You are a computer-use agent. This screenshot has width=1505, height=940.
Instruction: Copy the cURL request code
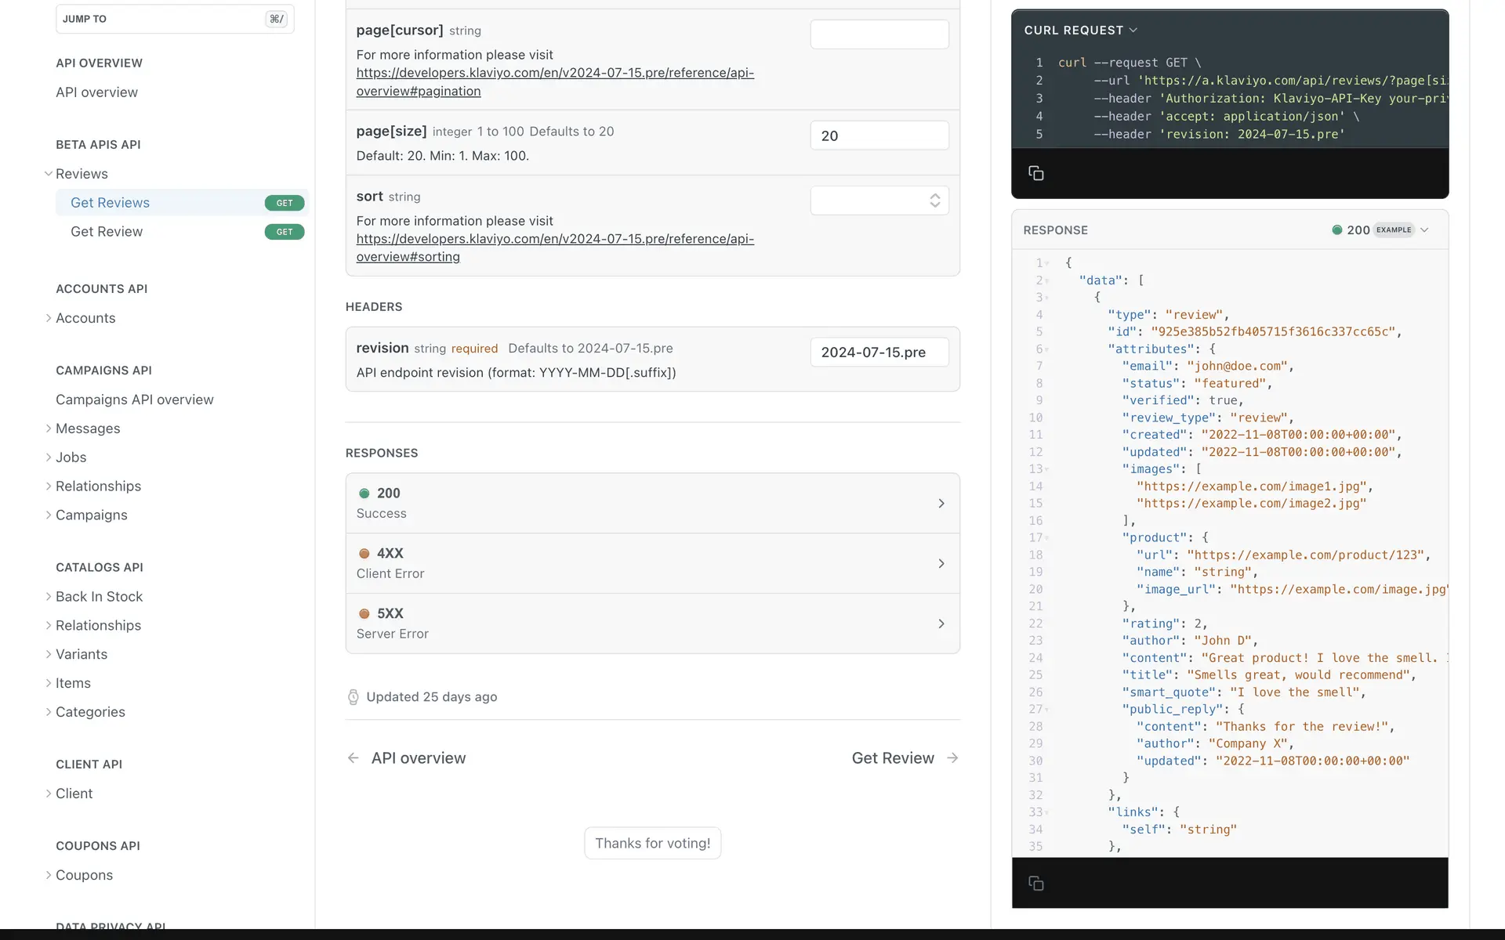point(1035,173)
